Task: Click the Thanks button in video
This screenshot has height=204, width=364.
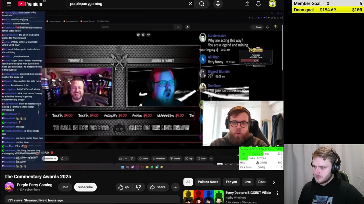Action: (x=175, y=158)
